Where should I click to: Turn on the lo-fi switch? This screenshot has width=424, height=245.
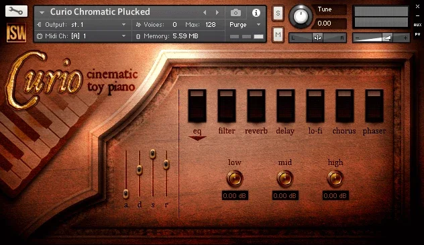(x=315, y=106)
